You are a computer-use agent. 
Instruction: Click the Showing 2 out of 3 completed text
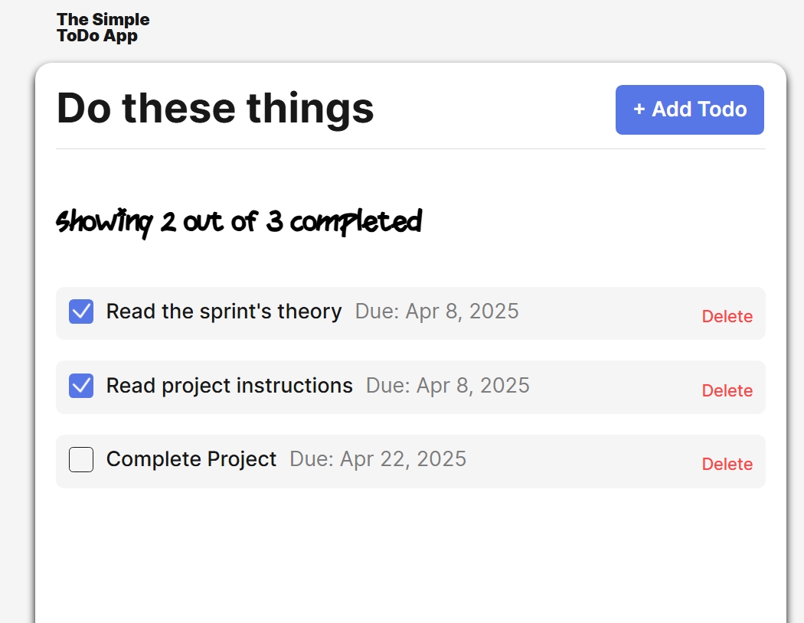[x=238, y=221]
